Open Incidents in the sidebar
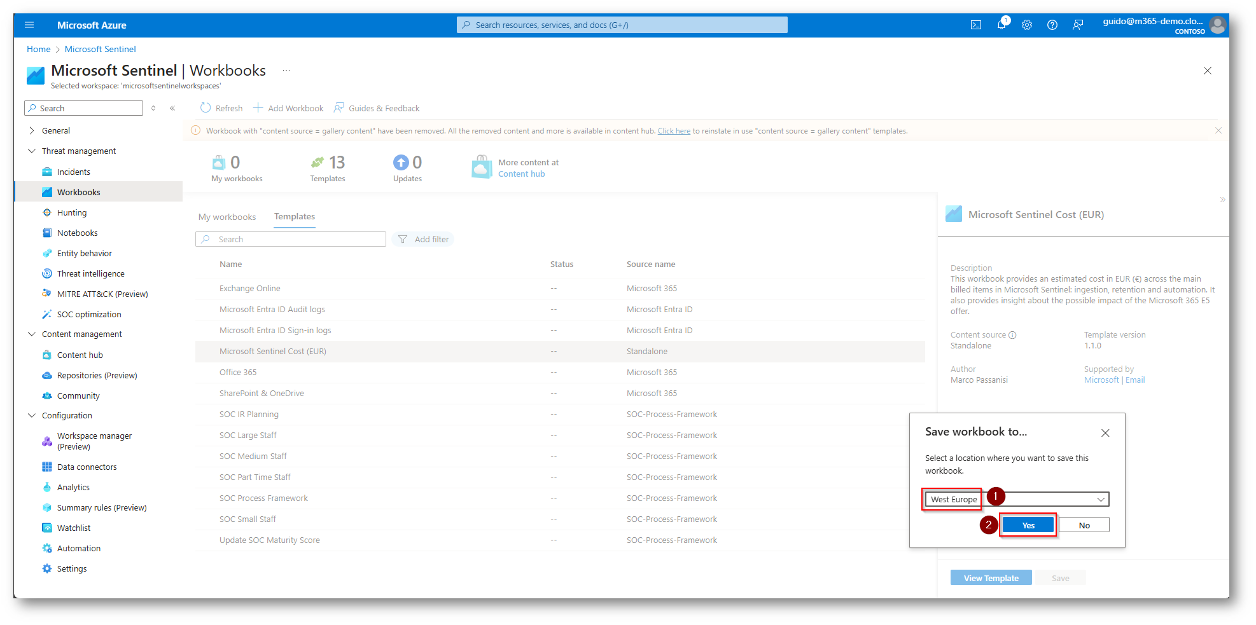This screenshot has width=1256, height=625. (74, 172)
